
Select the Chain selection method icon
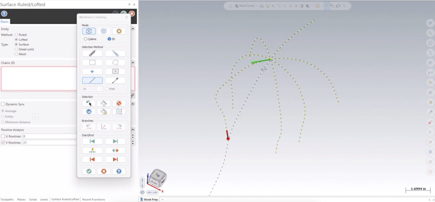[x=92, y=53]
